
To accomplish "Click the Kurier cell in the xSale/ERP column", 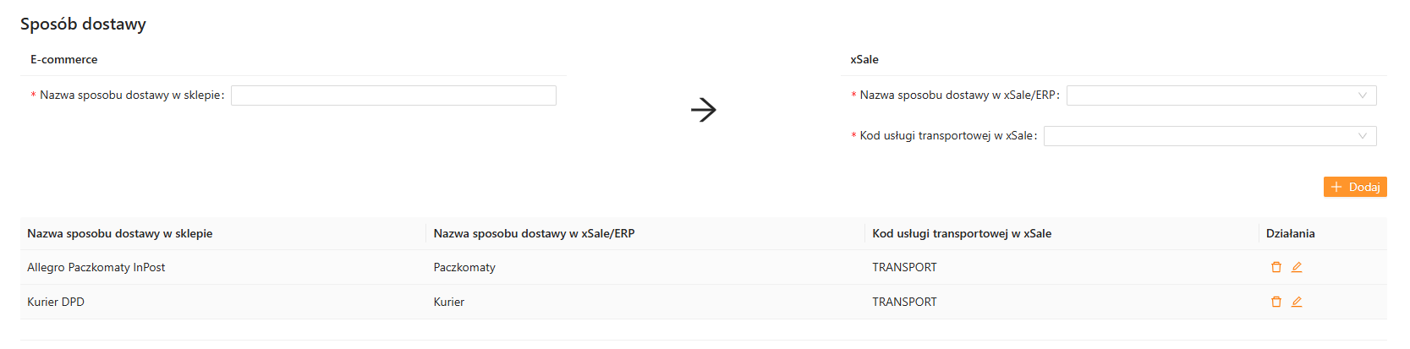I will click(449, 303).
